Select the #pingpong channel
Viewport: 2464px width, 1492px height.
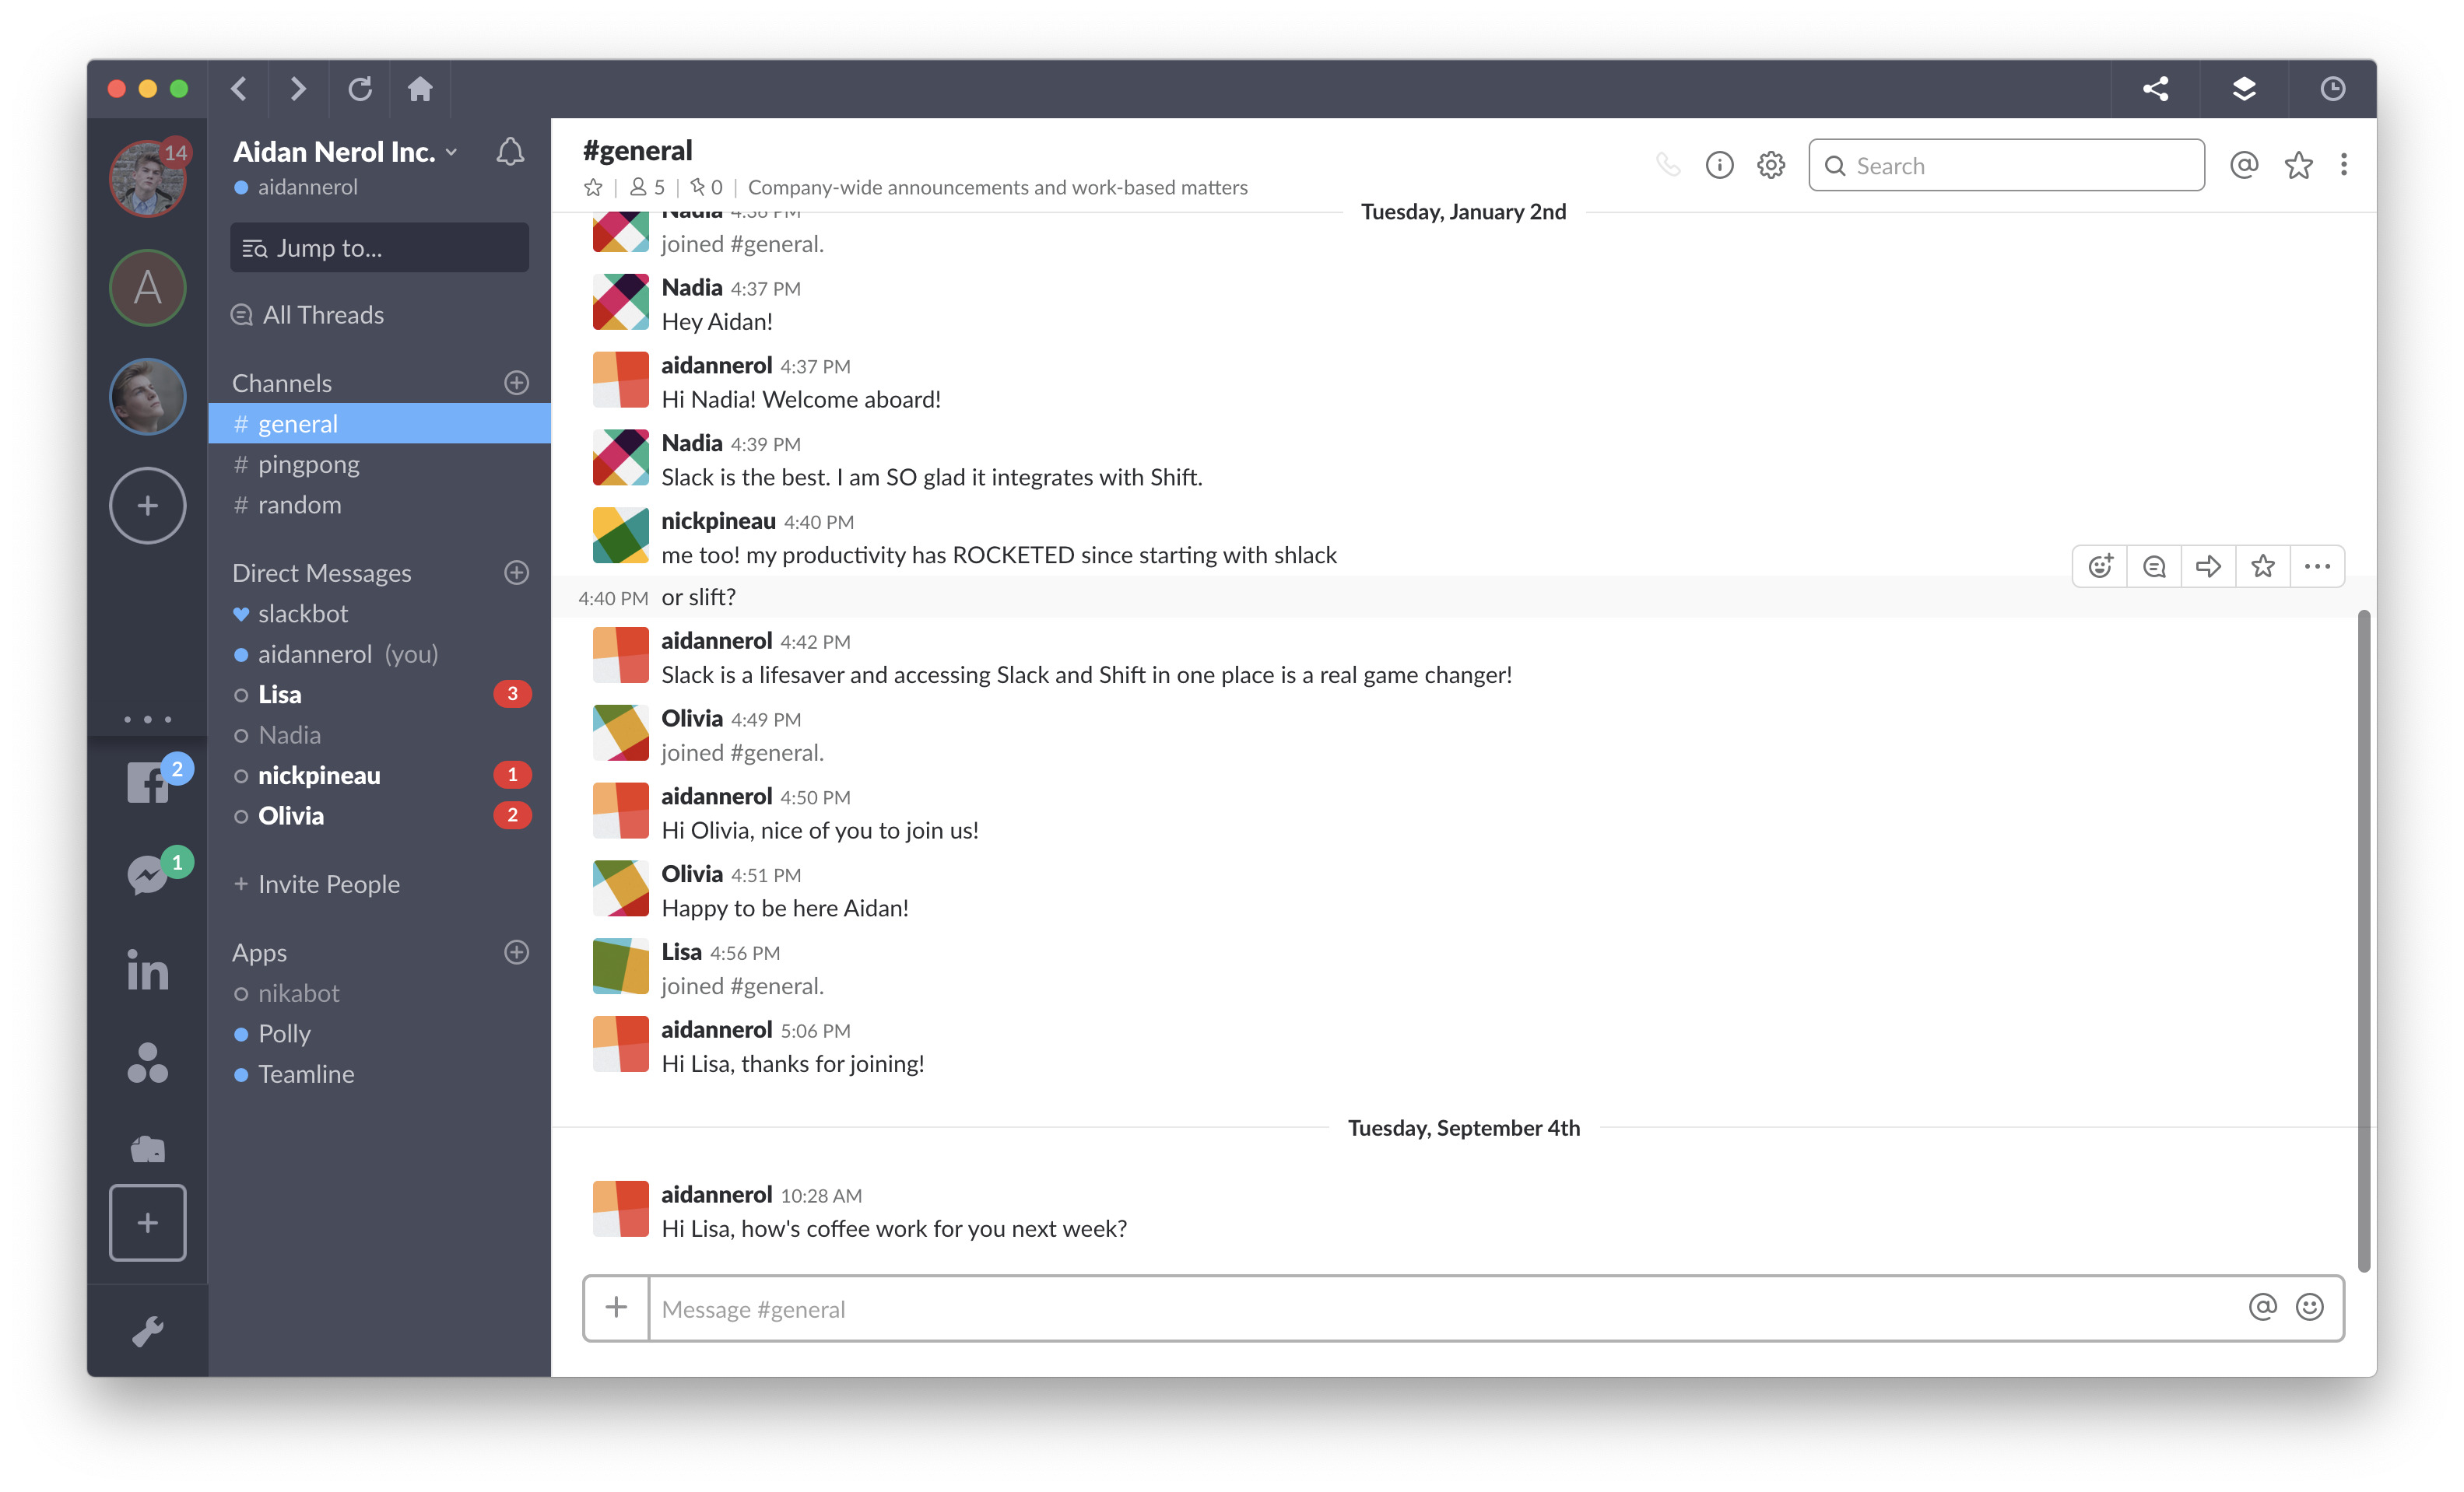coord(308,463)
